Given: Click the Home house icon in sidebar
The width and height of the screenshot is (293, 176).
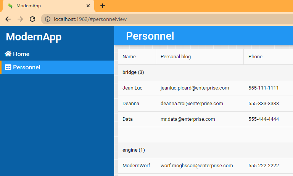Looking at the screenshot, I should click(8, 54).
